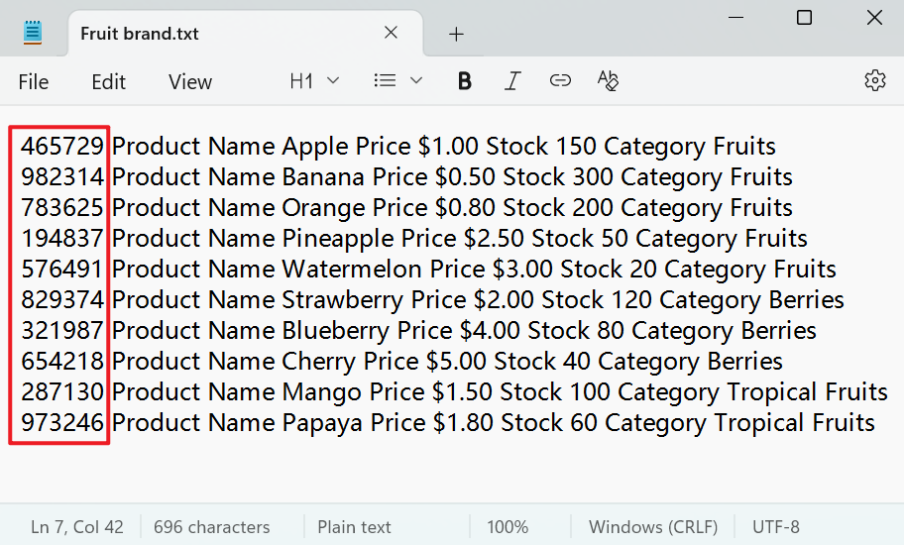904x545 pixels.
Task: Open the File menu
Action: tap(34, 82)
